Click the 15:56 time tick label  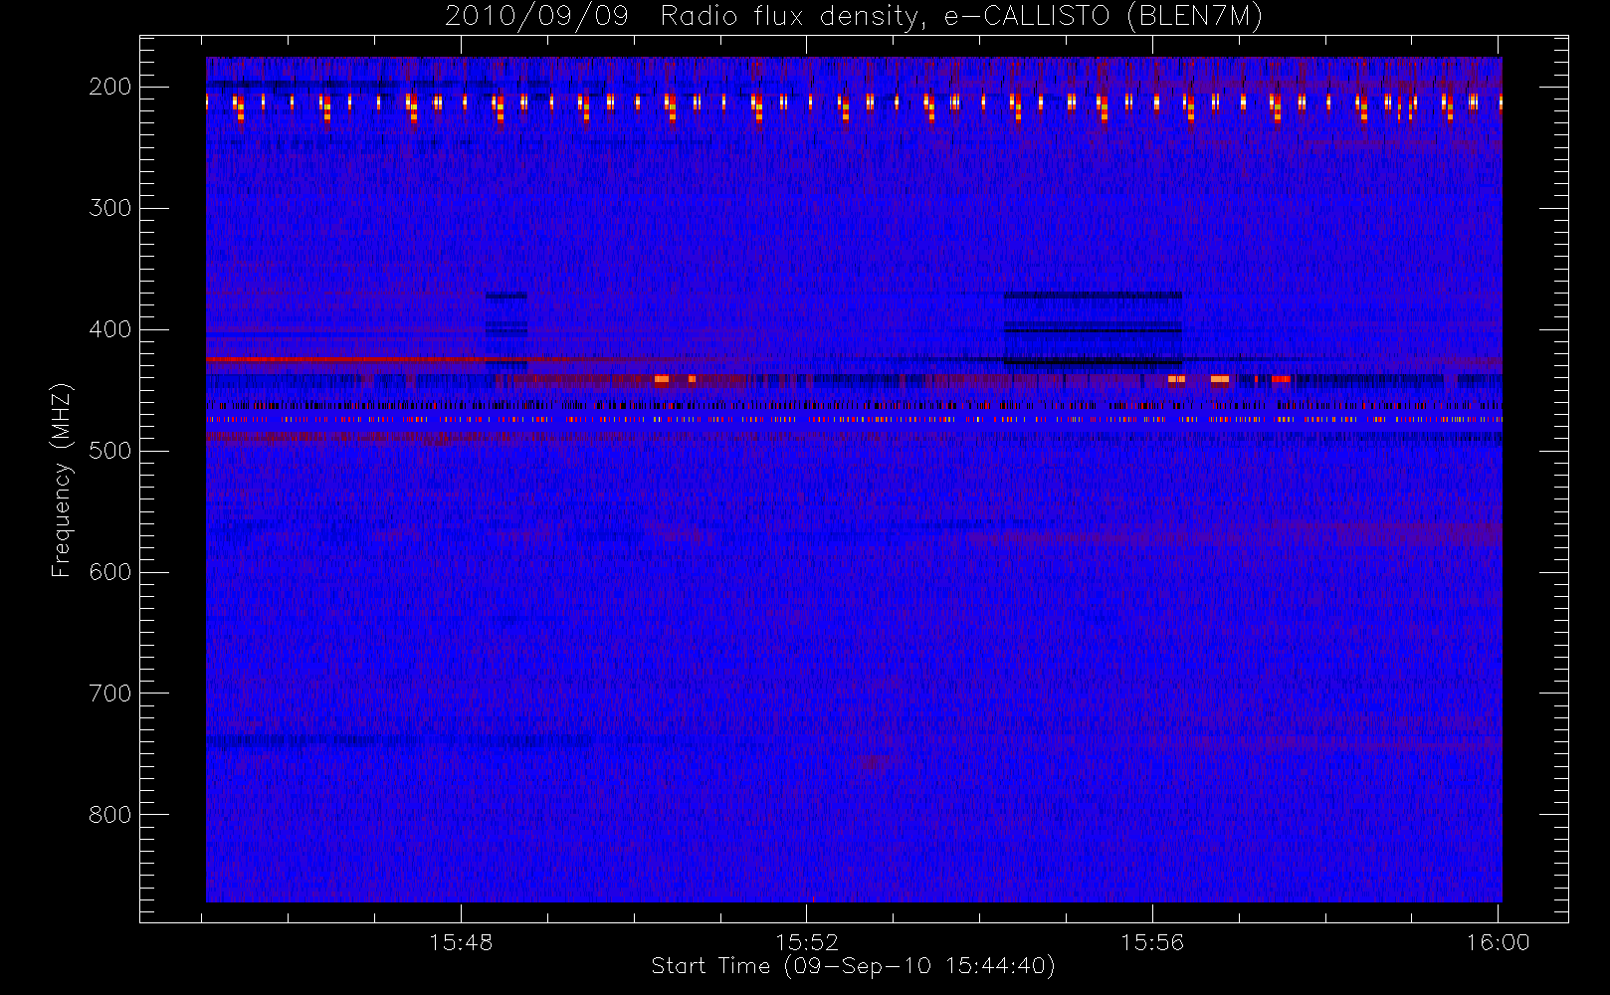(x=1152, y=942)
